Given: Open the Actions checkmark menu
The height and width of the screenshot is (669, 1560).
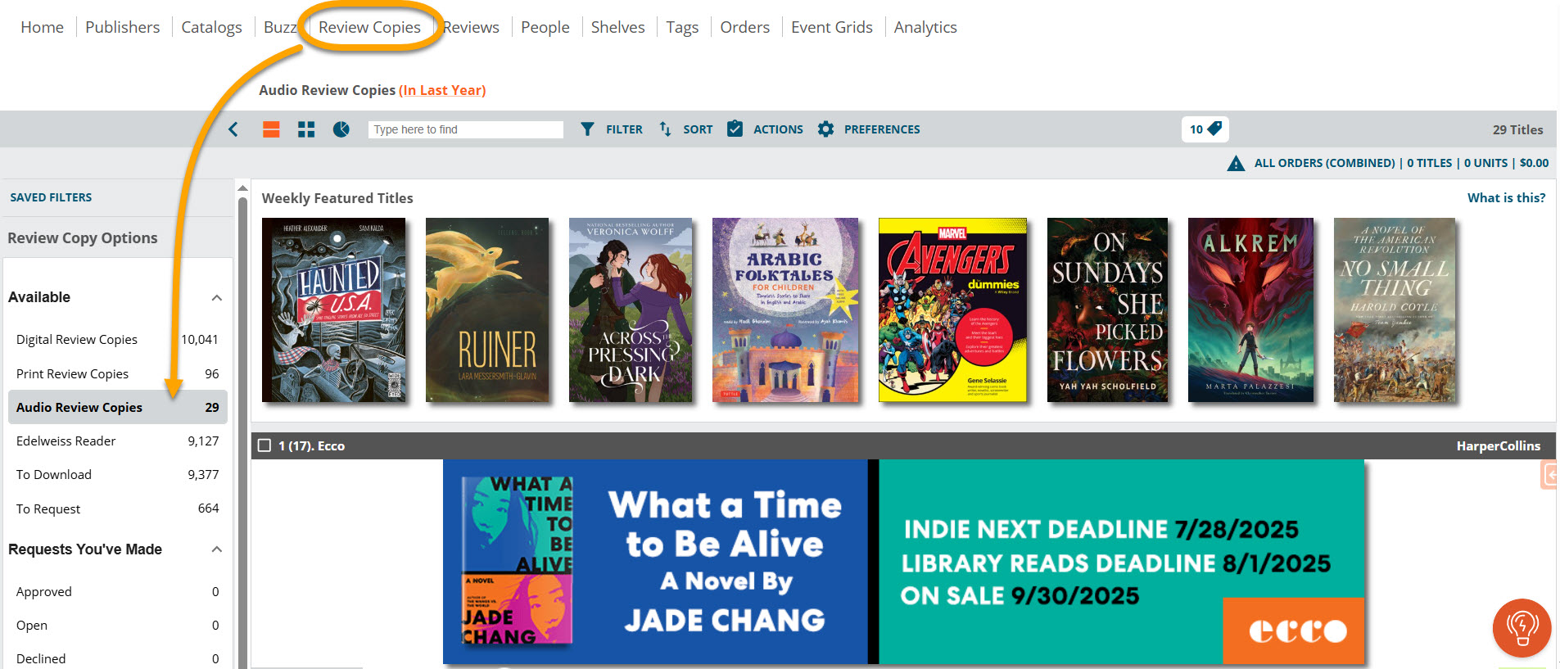Looking at the screenshot, I should click(x=735, y=129).
